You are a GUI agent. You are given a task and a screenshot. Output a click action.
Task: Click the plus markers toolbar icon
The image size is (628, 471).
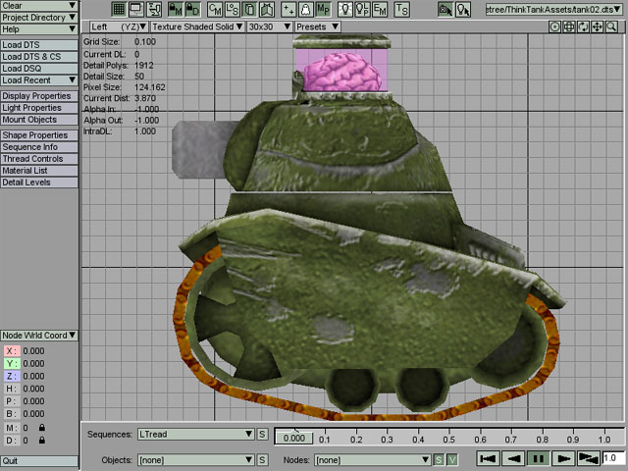point(288,9)
